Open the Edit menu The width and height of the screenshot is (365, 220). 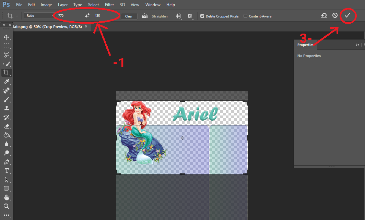[32, 5]
